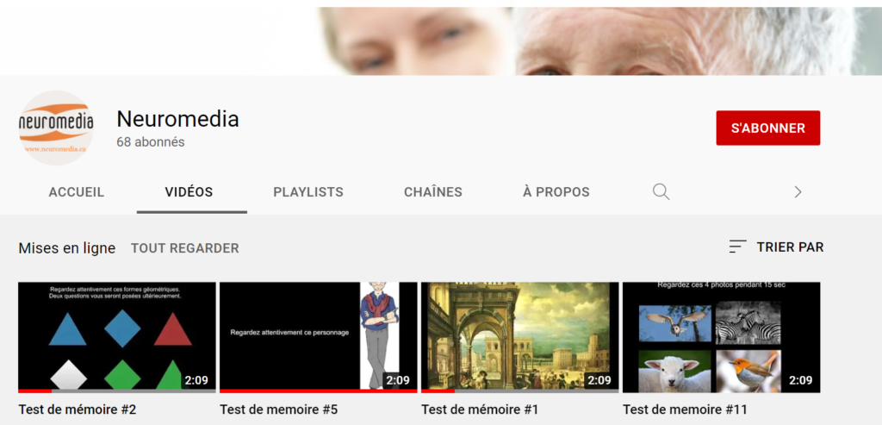Open the geometric shapes video thumbnail

tap(117, 337)
